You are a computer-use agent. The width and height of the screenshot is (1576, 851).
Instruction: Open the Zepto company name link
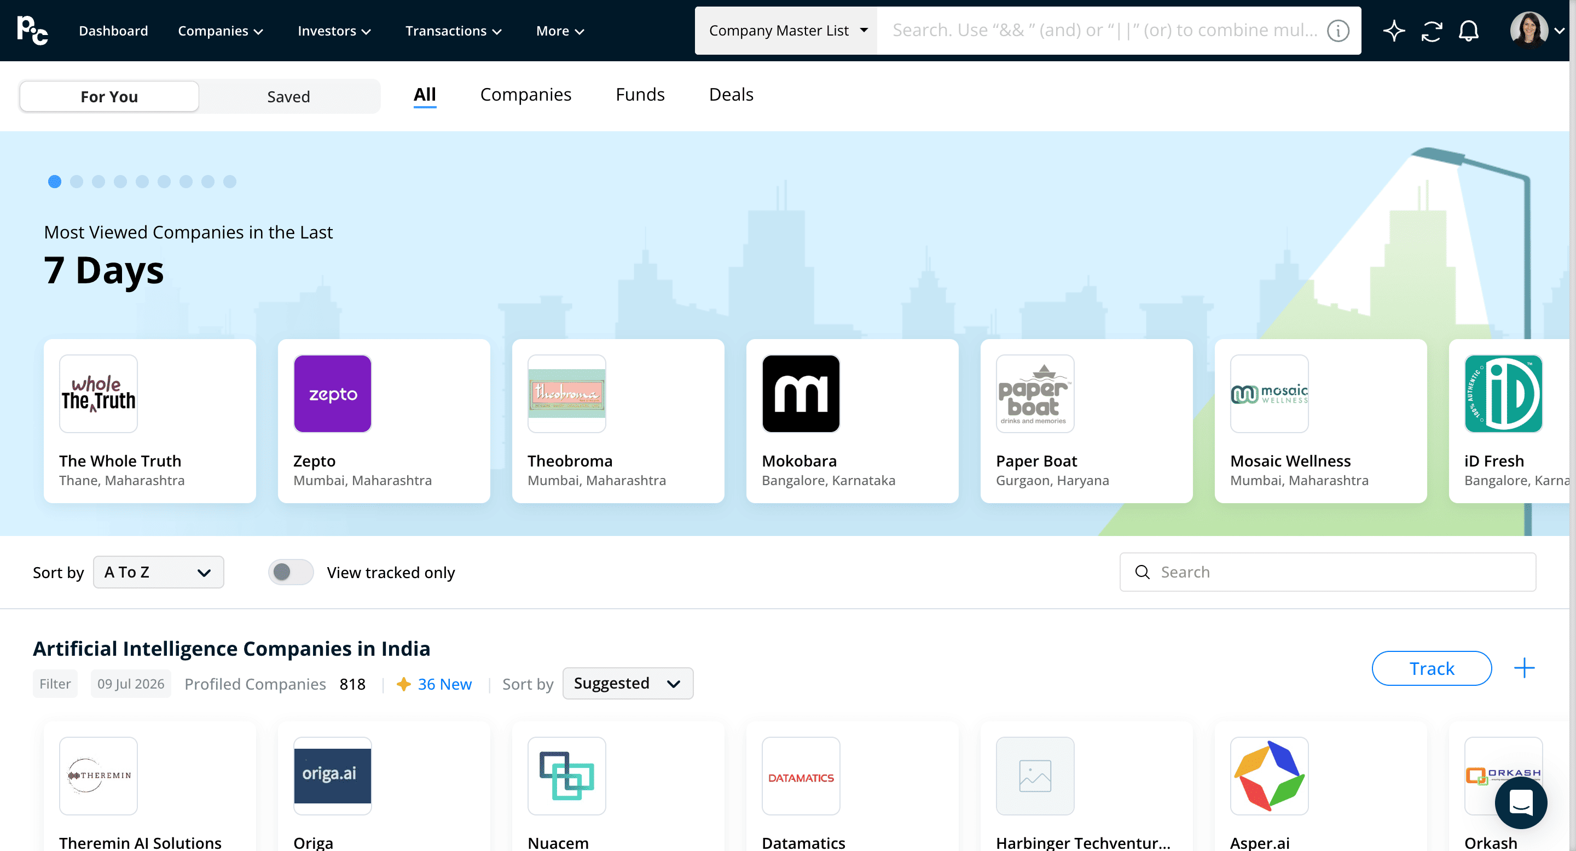(x=315, y=461)
